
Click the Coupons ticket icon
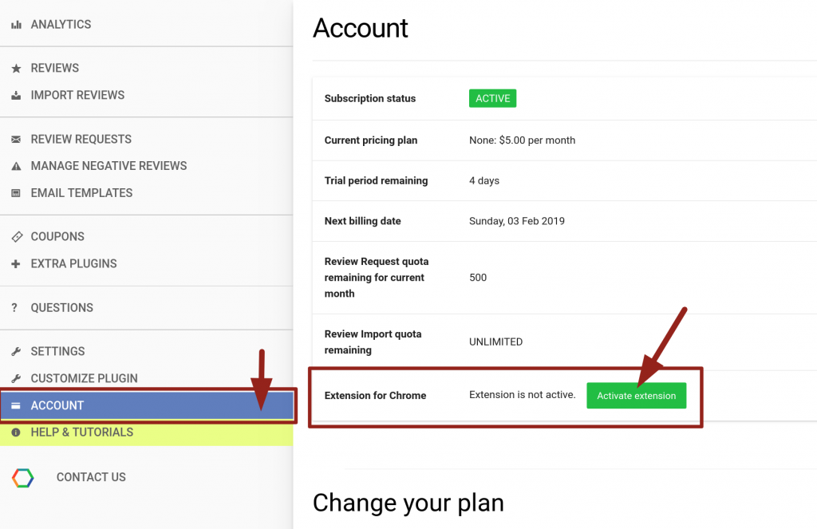(17, 237)
